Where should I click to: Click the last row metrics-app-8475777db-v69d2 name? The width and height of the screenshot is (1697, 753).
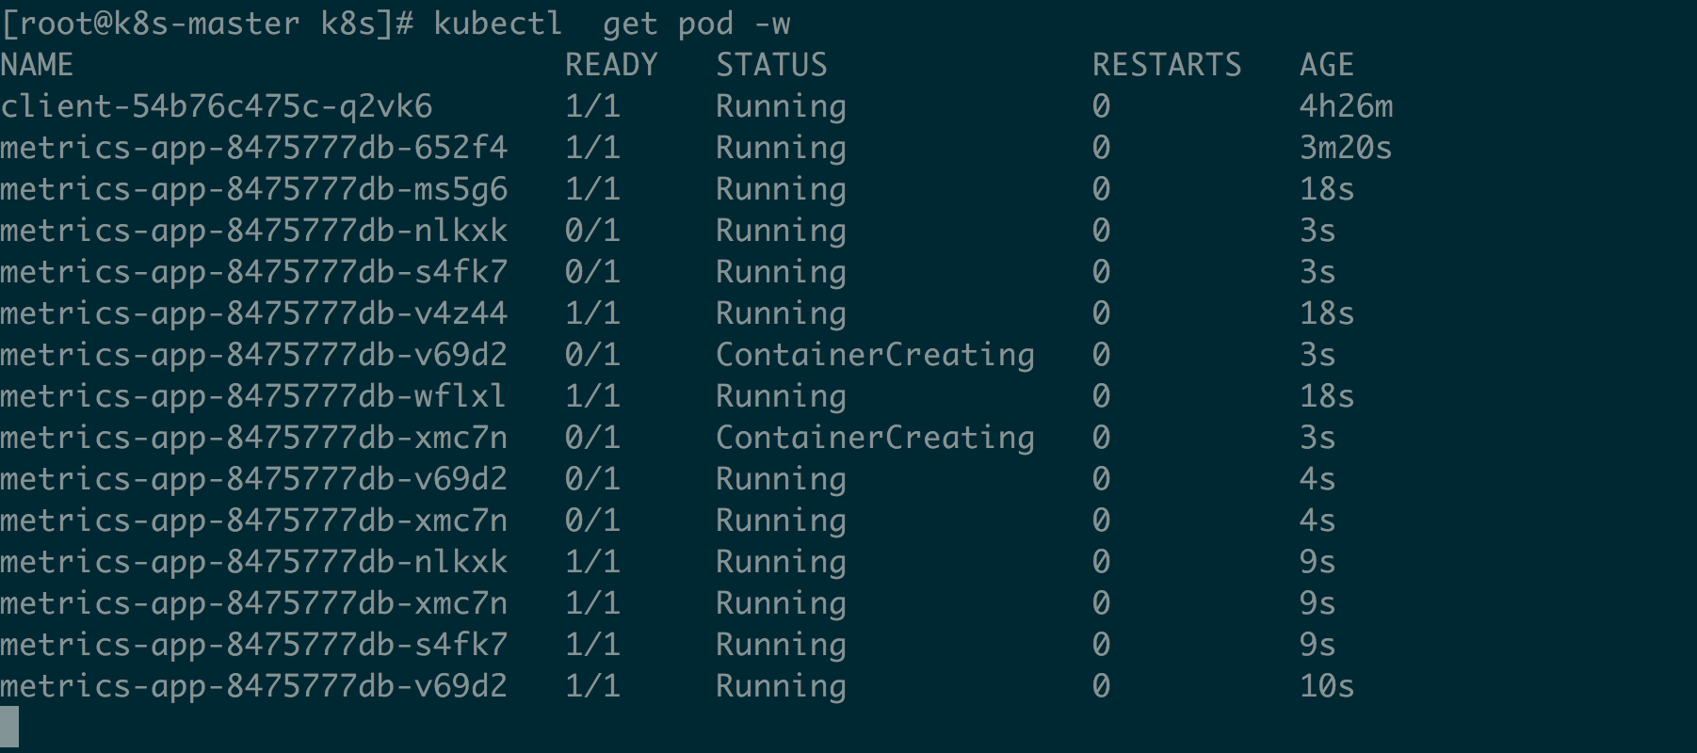[253, 686]
